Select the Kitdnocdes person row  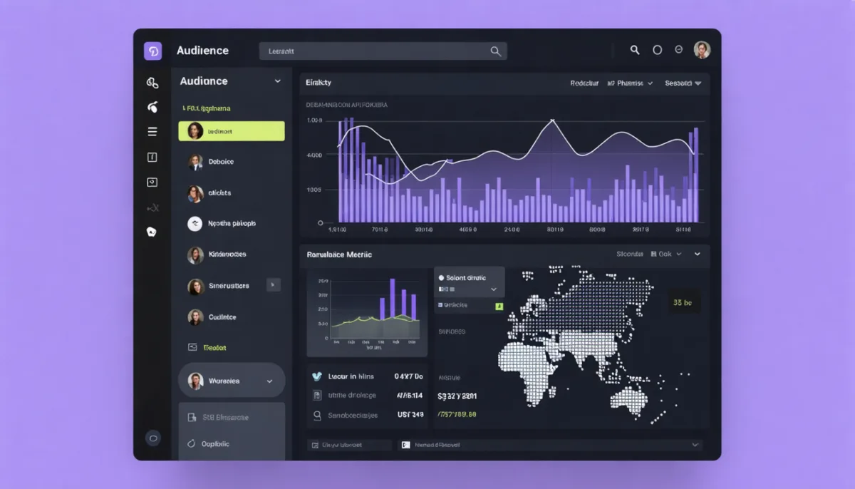coord(232,254)
